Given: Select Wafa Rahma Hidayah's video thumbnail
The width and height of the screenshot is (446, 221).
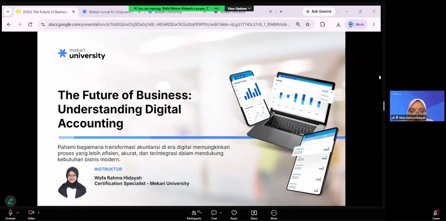Looking at the screenshot, I should pos(417,106).
